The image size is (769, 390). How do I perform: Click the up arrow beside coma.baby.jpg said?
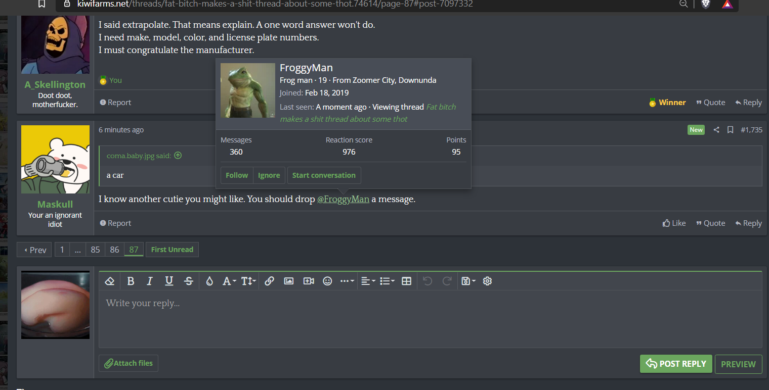[178, 156]
